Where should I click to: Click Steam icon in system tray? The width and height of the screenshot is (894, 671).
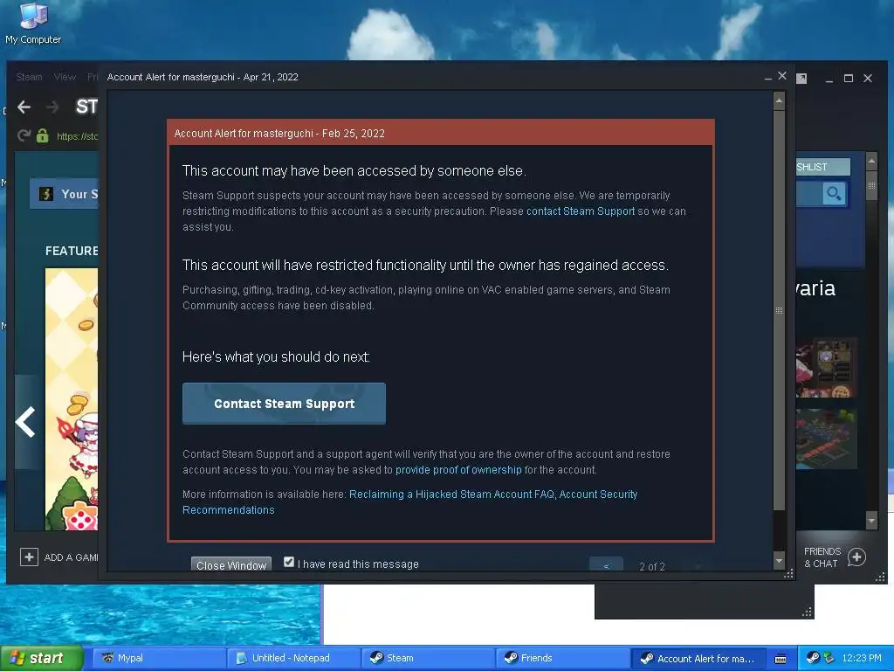813,658
